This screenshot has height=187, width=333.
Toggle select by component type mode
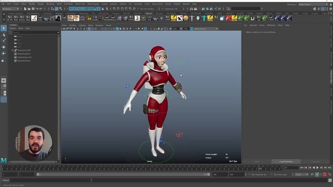click(61, 9)
